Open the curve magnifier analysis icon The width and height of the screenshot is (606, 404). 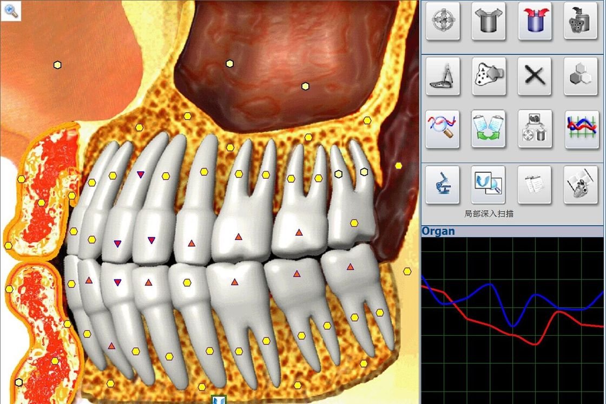(443, 129)
